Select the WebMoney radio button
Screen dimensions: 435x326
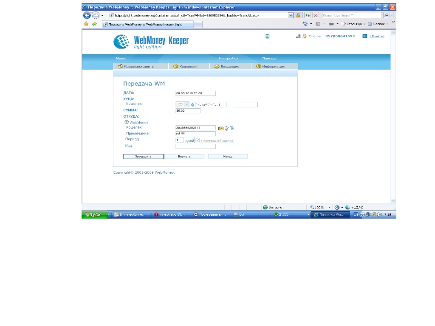coord(127,122)
